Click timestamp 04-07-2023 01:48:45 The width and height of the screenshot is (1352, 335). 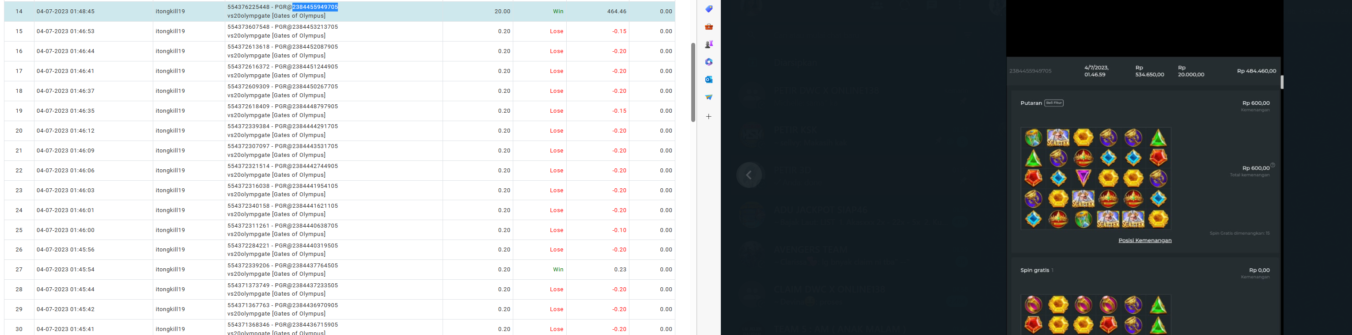coord(66,11)
